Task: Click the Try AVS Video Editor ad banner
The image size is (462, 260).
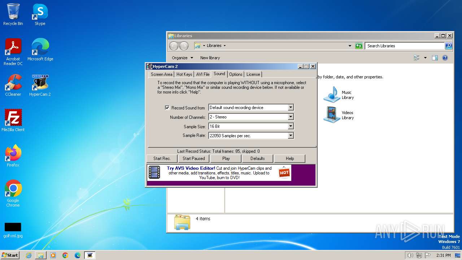Action: click(x=219, y=173)
